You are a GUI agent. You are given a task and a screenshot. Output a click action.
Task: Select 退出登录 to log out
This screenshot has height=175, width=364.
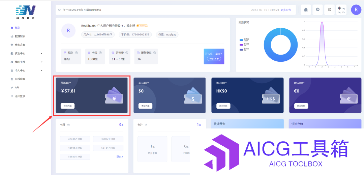20,96
